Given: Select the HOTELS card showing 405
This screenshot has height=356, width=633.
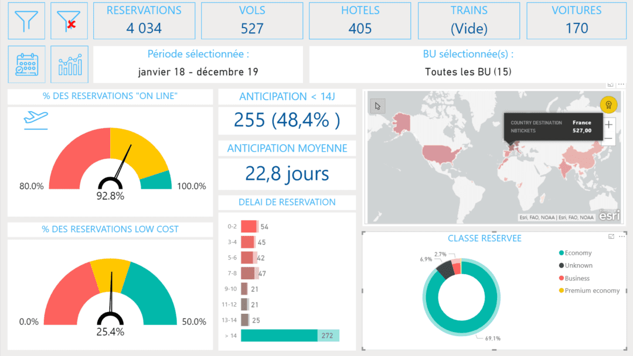Looking at the screenshot, I should click(359, 20).
